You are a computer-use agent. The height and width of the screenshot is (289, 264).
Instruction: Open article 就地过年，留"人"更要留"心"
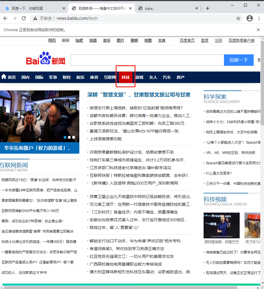[114, 228]
